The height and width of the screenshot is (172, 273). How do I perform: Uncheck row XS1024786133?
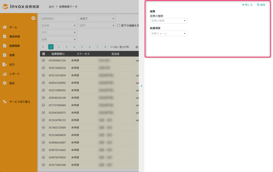43,120
